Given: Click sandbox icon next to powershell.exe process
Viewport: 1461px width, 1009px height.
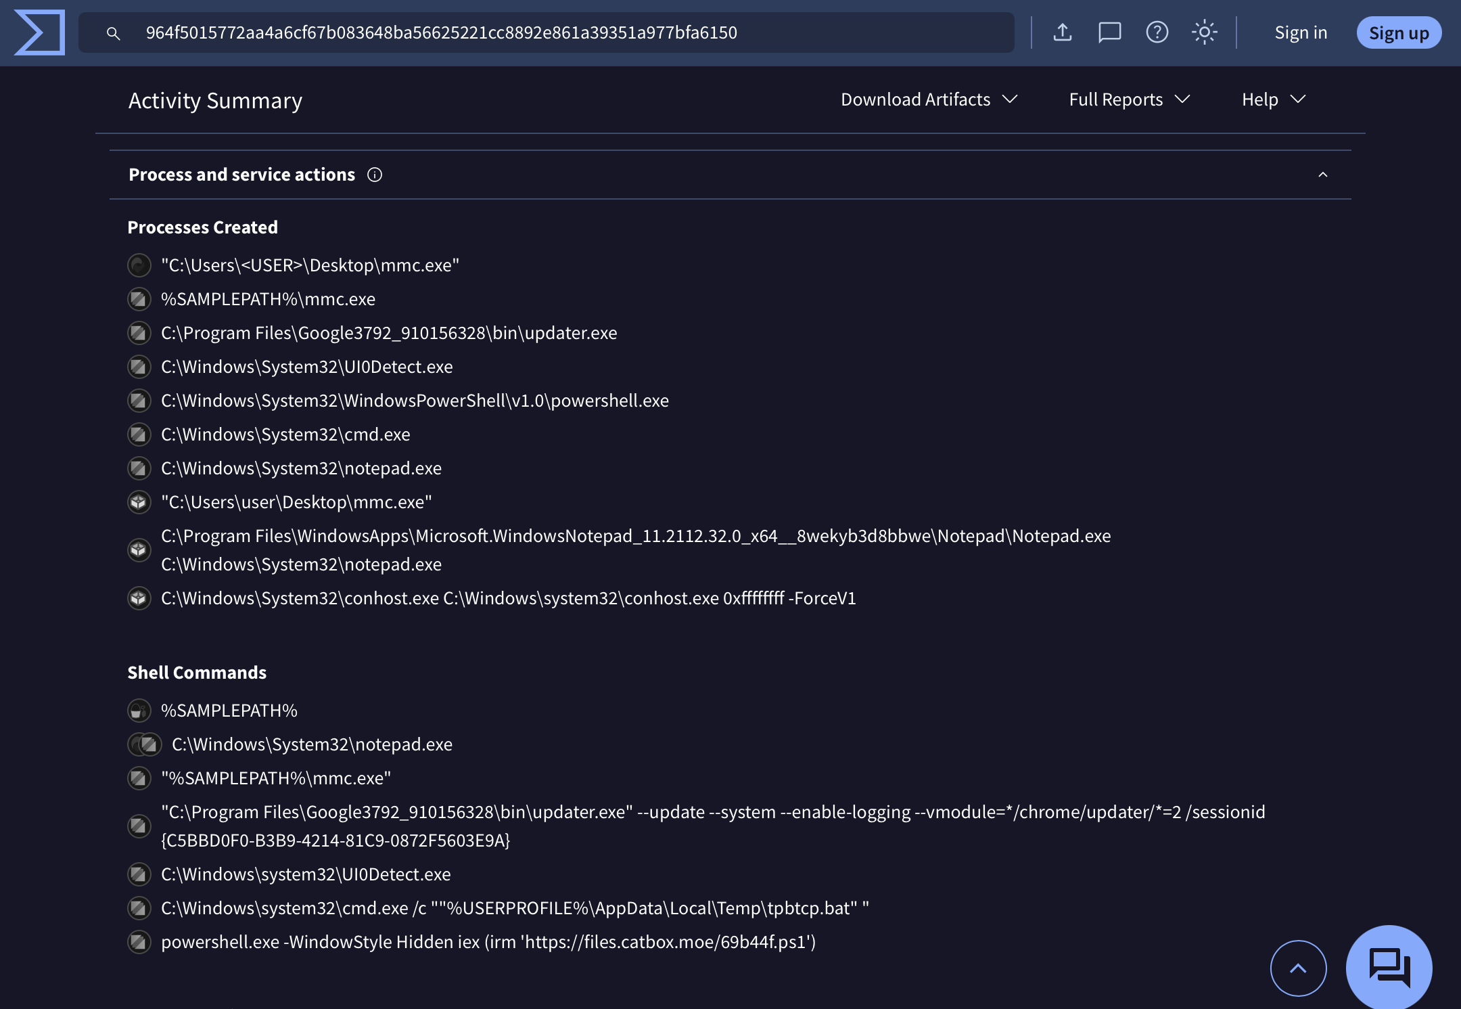Looking at the screenshot, I should 139,401.
